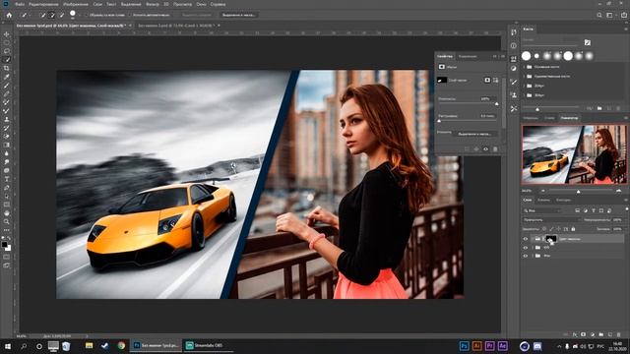Open the search icon in the options bar
The width and height of the screenshot is (630, 354).
599,15
